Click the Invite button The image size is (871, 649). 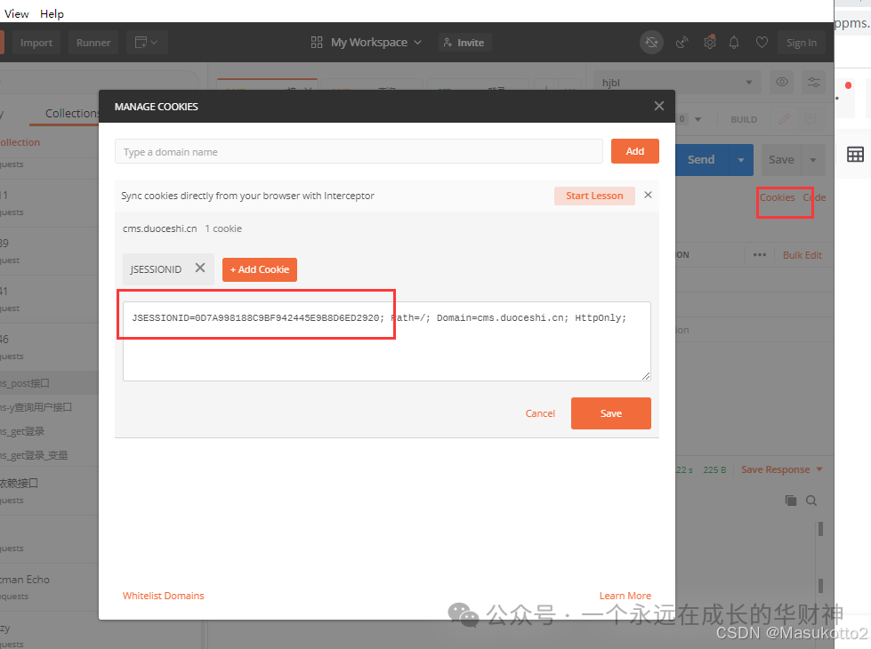464,43
